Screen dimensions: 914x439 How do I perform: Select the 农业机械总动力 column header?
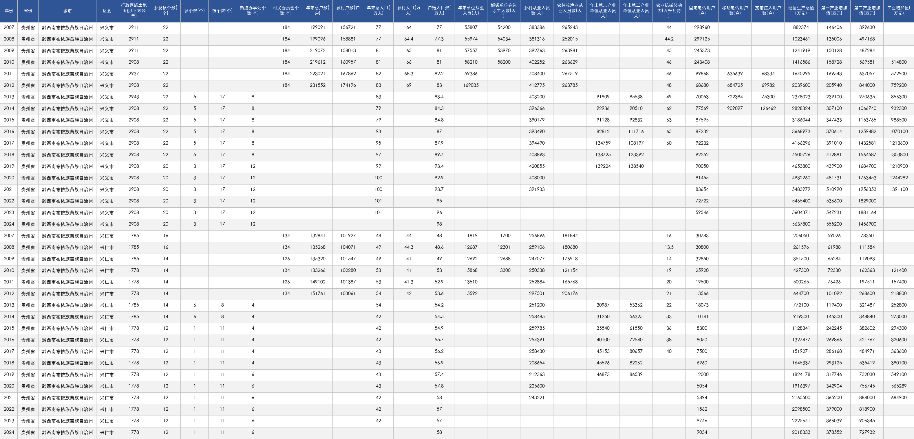click(x=669, y=11)
